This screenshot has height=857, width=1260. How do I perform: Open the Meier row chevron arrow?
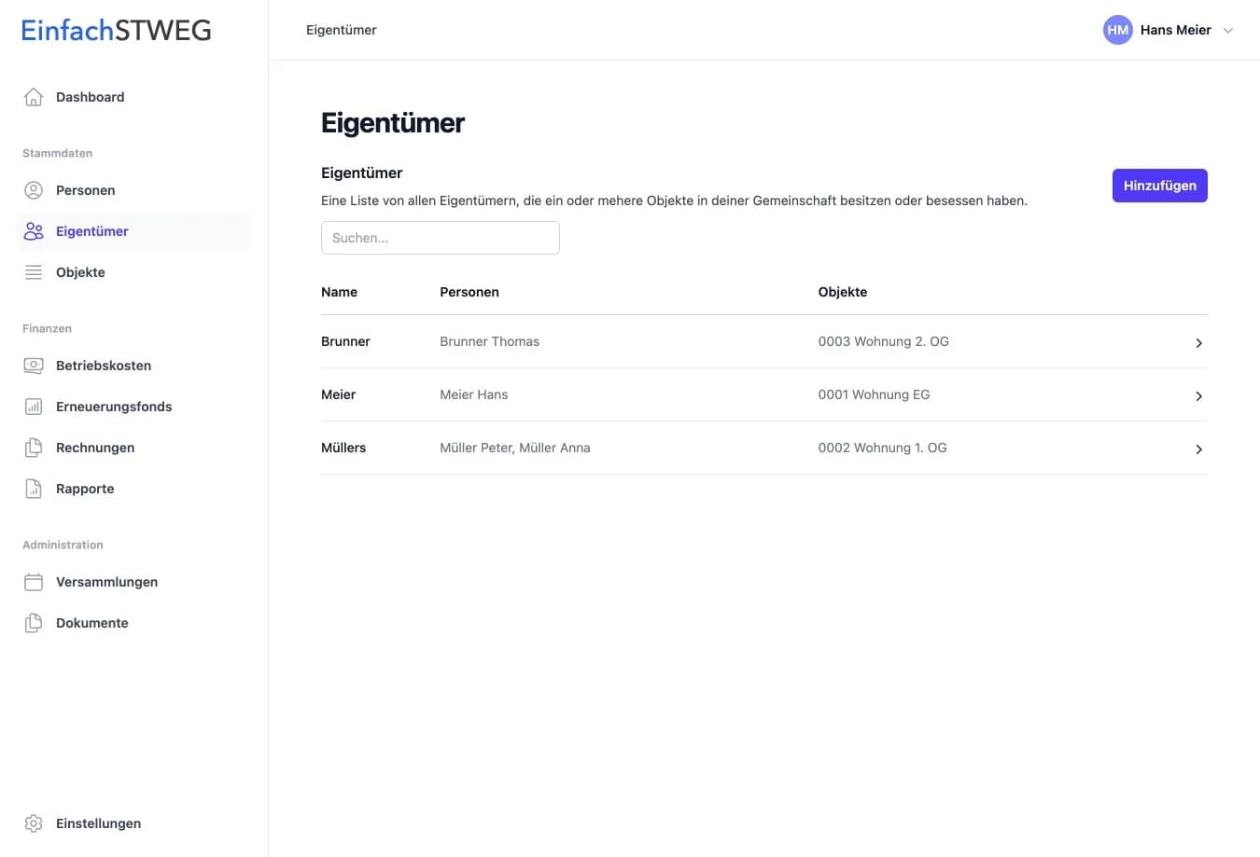(1198, 396)
